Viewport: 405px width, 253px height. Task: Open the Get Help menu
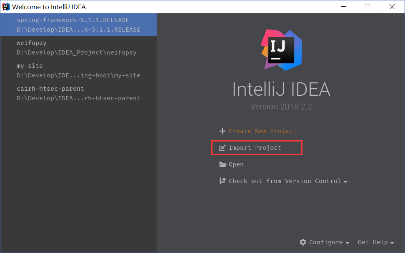[x=372, y=242]
